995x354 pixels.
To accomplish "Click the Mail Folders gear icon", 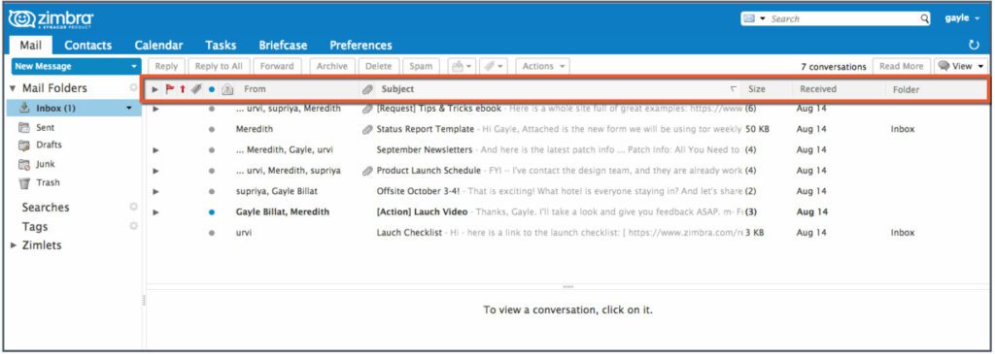I will [x=133, y=88].
